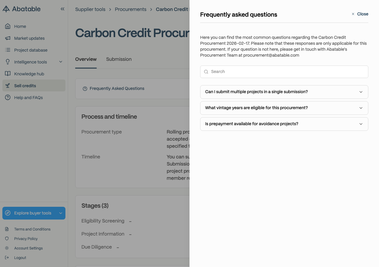Viewport: 379px width, 267px height.
Task: Click the Help and FAQs question icon
Action: [x=8, y=97]
